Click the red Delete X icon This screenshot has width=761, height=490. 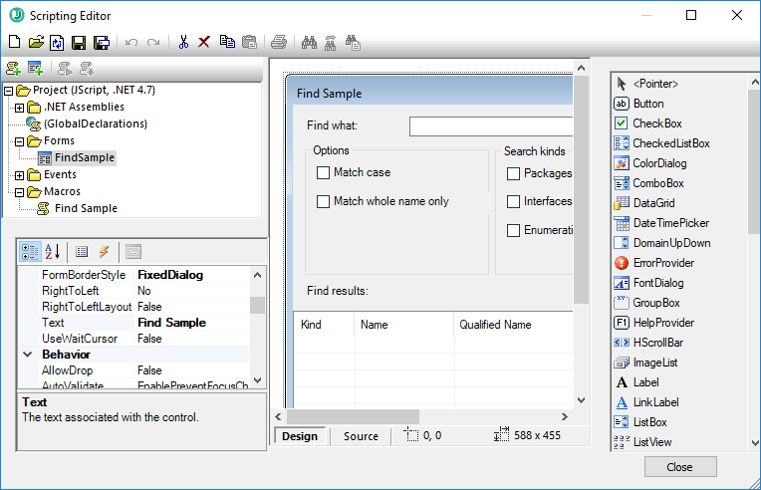pos(204,42)
